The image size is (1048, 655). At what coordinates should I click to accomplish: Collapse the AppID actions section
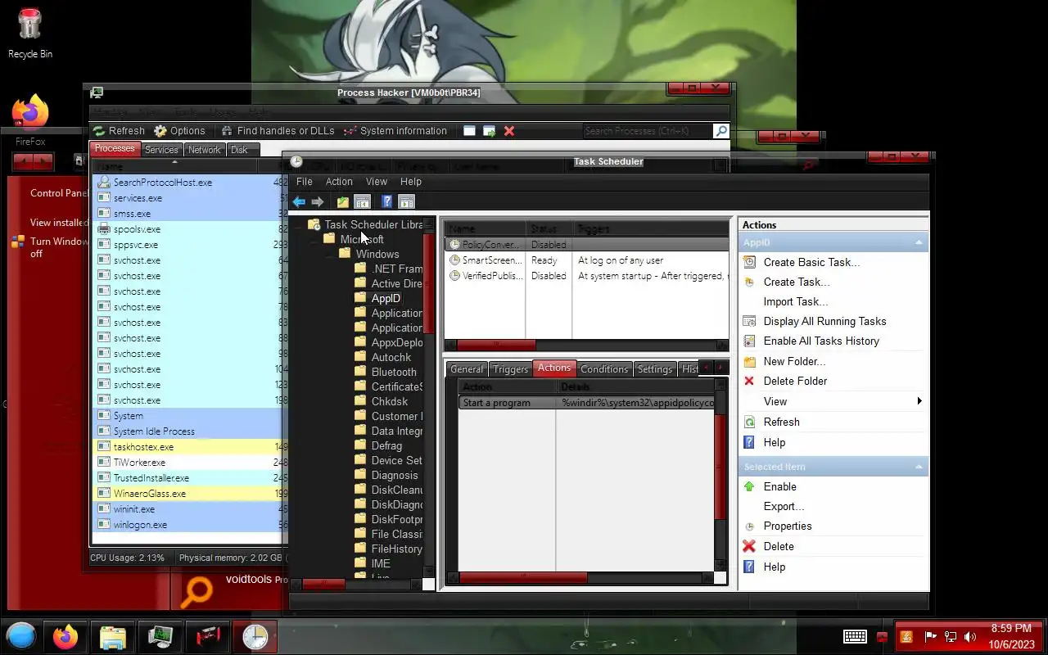(919, 242)
